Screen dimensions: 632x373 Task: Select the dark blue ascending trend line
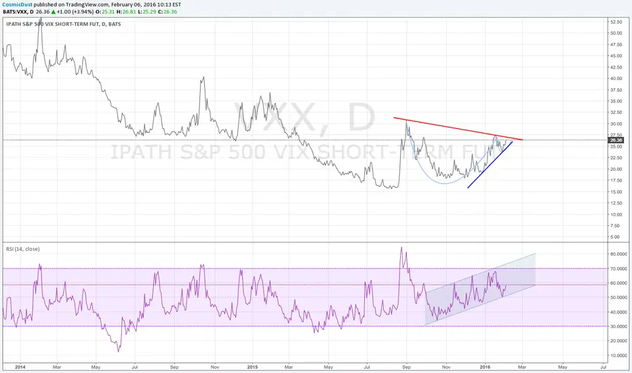click(x=490, y=165)
